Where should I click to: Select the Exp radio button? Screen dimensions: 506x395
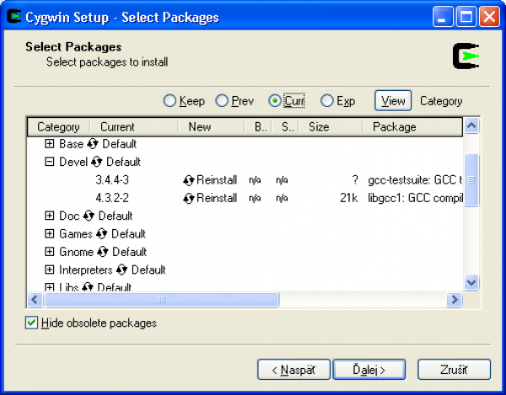coord(327,101)
